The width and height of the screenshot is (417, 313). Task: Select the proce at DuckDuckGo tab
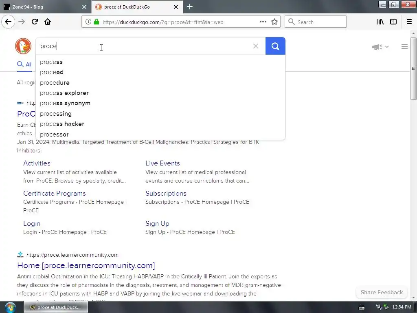pyautogui.click(x=137, y=7)
